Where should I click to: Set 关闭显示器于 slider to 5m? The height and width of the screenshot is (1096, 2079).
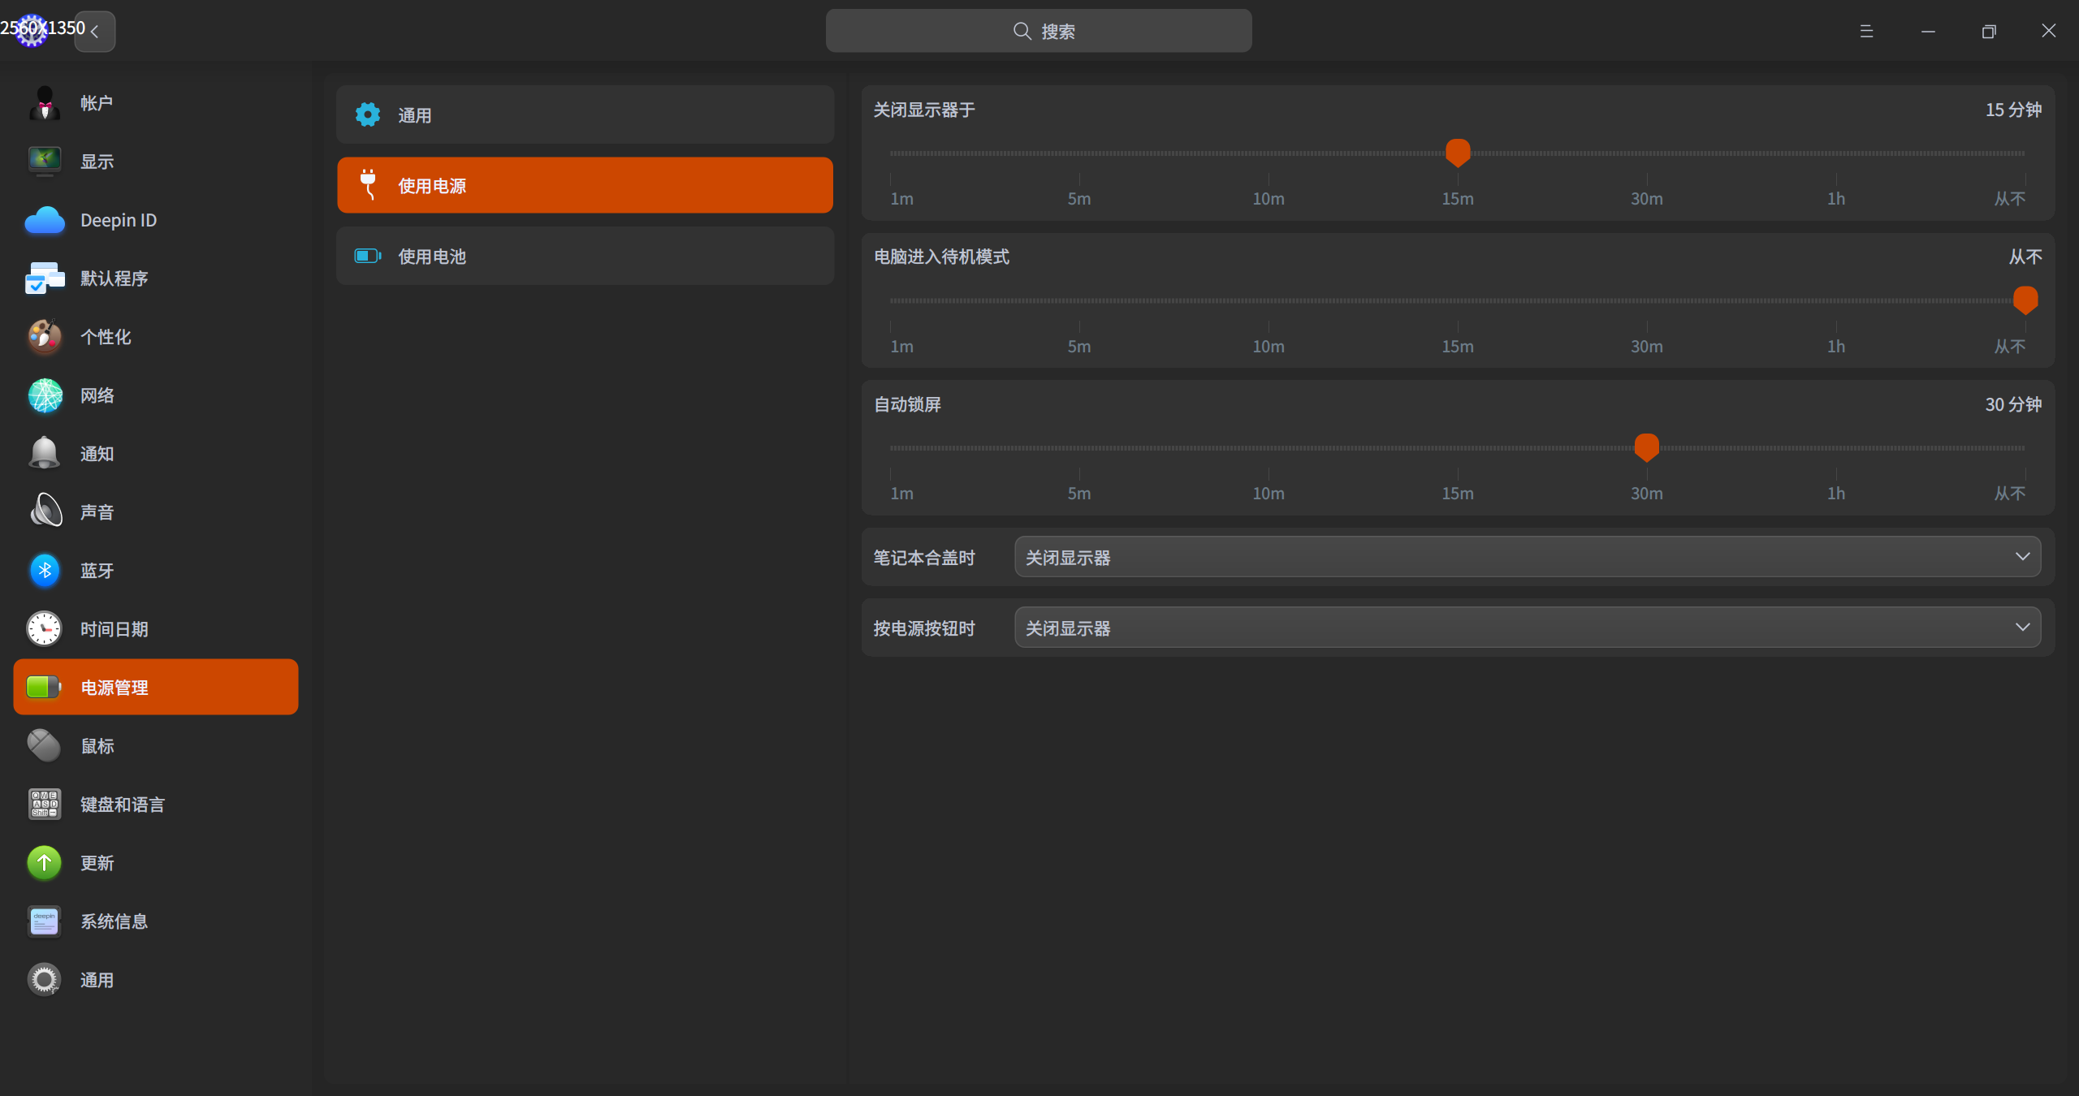pyautogui.click(x=1079, y=153)
